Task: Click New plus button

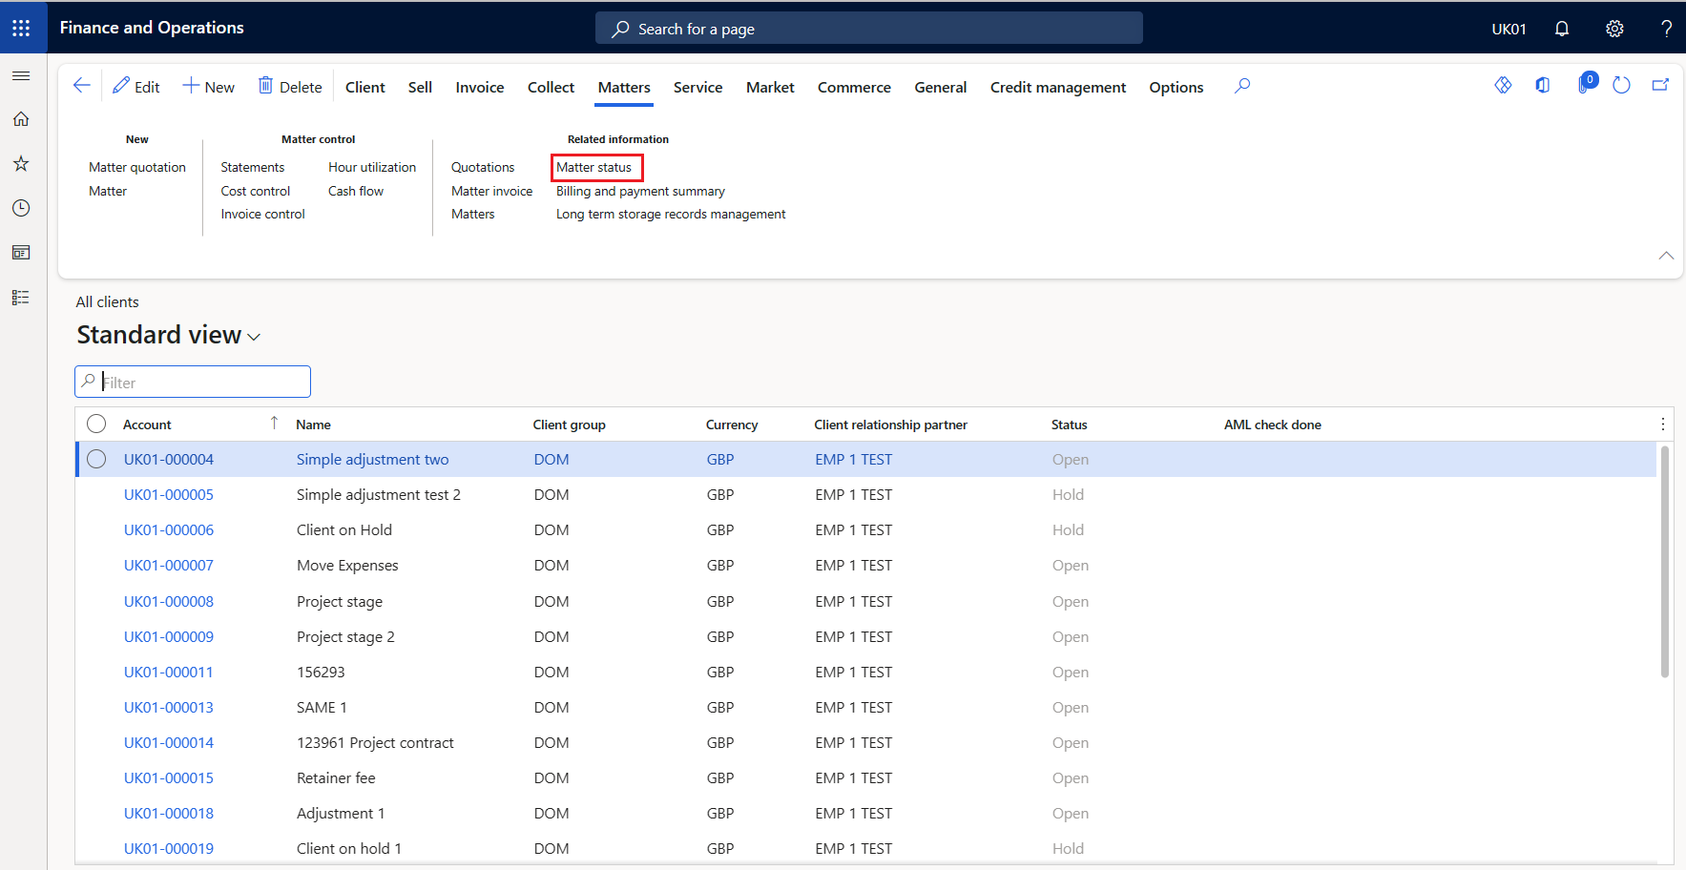Action: (x=208, y=87)
